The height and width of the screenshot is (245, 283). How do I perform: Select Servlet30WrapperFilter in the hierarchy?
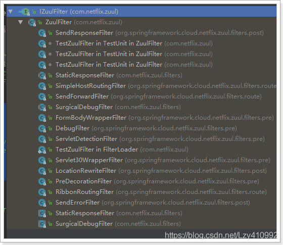tap(163, 160)
